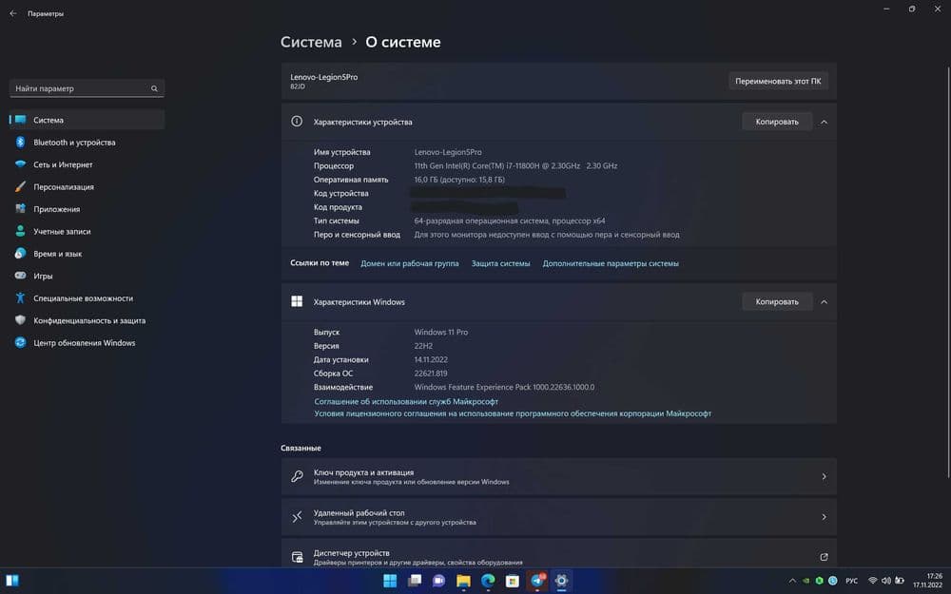Open Удаленный рабочий стол page
Screen dimensions: 951x594
coord(558,517)
